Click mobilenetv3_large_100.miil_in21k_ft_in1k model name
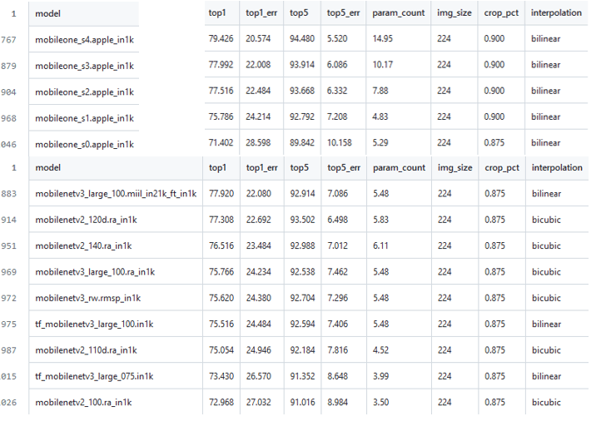Image resolution: width=616 pixels, height=441 pixels. (116, 194)
